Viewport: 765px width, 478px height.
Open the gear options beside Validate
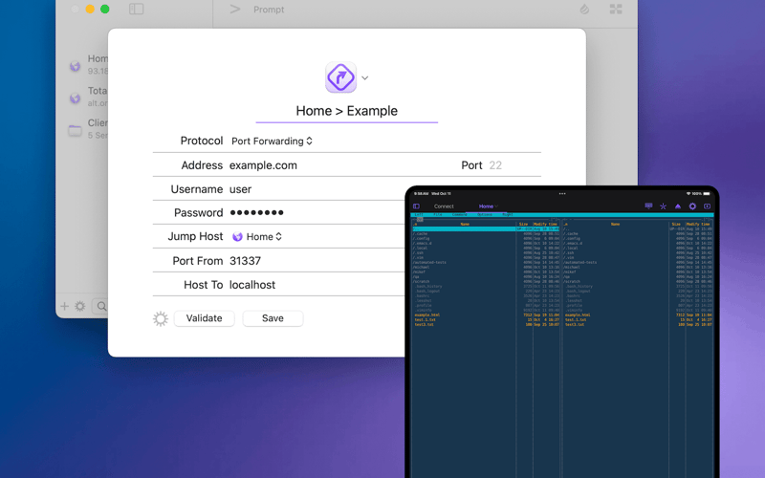pos(161,319)
